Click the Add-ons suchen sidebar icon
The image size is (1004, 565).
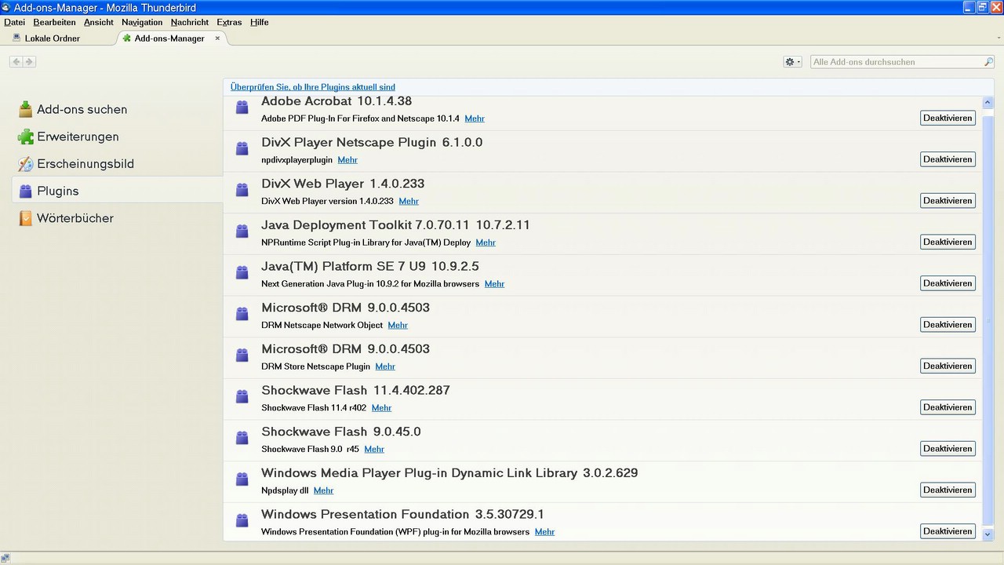(x=25, y=109)
